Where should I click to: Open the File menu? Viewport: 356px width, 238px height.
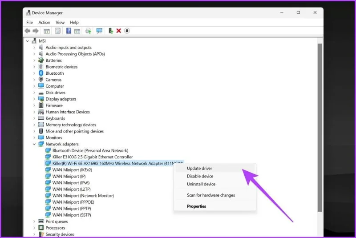click(x=29, y=22)
